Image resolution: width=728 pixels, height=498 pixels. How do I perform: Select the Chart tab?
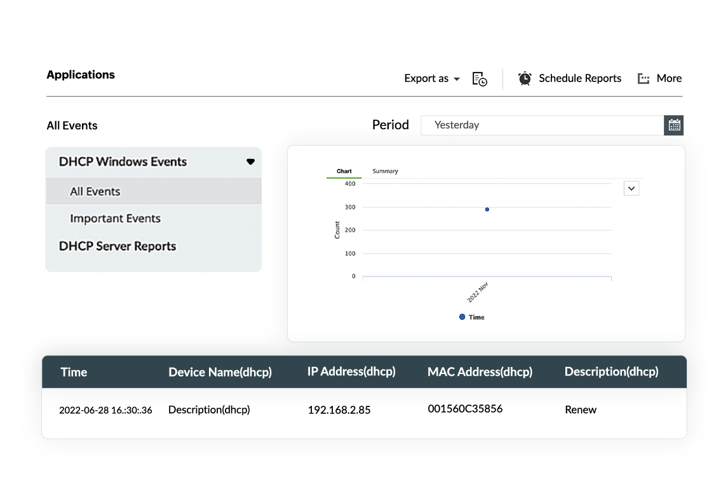click(x=344, y=171)
